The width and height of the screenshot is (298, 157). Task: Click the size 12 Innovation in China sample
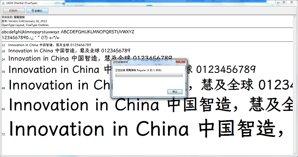pos(50,45)
